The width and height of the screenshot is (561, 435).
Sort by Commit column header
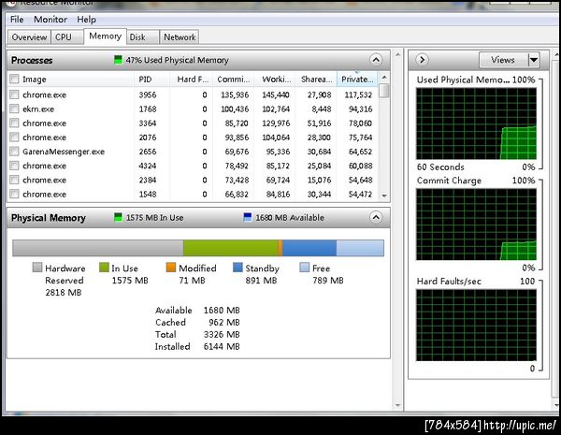point(233,80)
